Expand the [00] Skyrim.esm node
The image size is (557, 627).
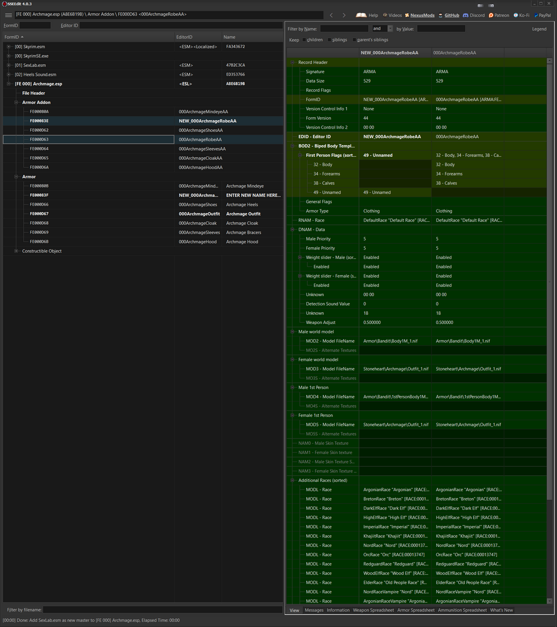(x=9, y=47)
